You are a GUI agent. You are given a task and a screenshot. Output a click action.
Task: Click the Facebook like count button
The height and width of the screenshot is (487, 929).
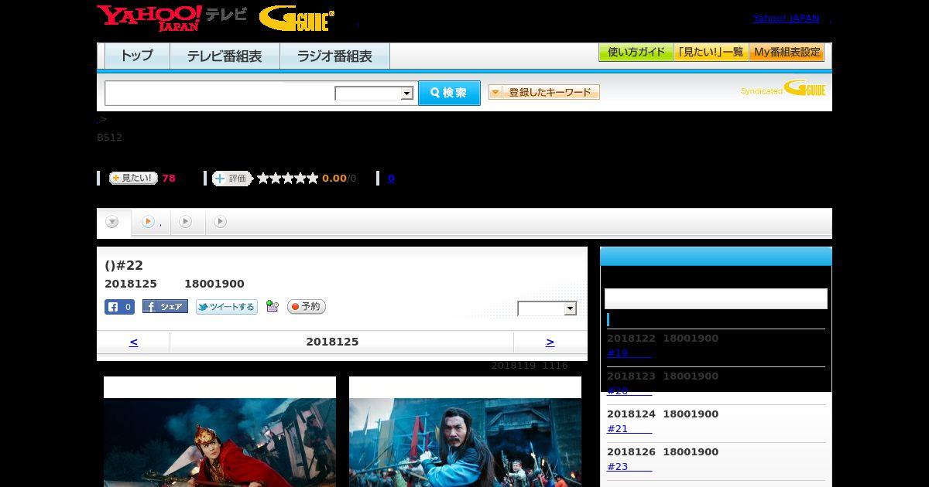(x=119, y=307)
